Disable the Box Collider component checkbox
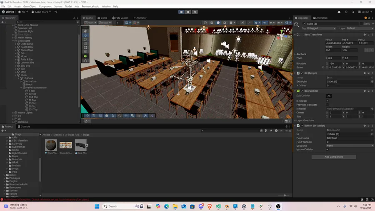The width and height of the screenshot is (375, 211). (302, 91)
